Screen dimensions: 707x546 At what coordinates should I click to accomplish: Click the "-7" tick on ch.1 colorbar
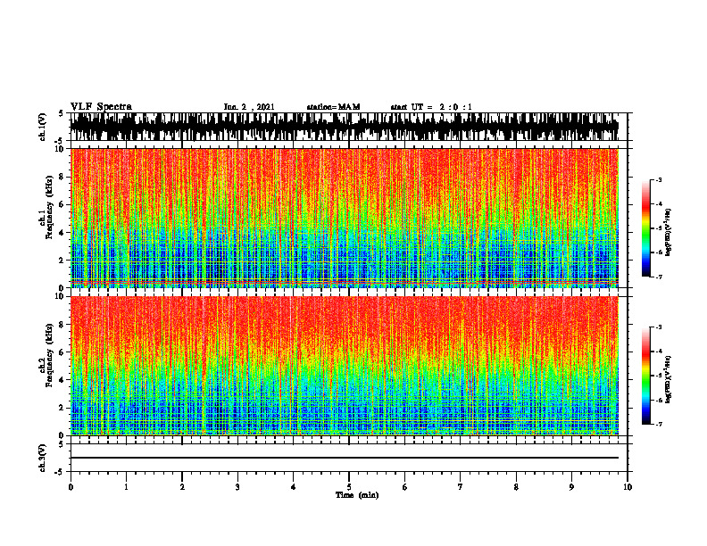pos(658,277)
